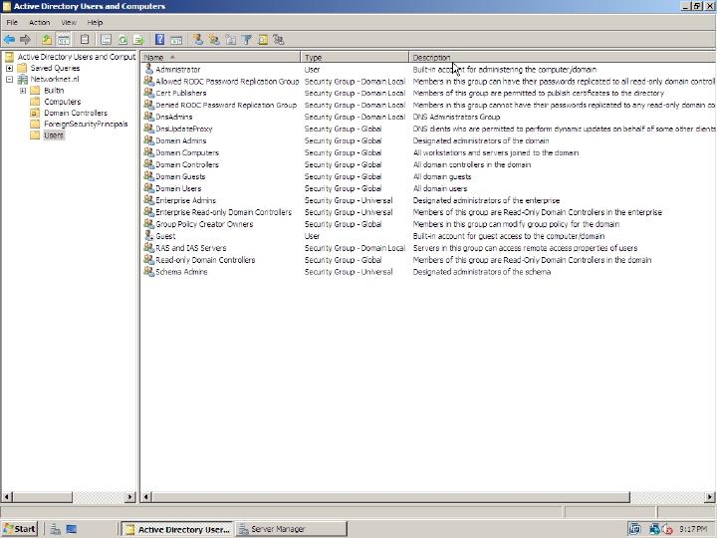The height and width of the screenshot is (538, 717).
Task: Sort list by Name column header
Action: coord(220,57)
